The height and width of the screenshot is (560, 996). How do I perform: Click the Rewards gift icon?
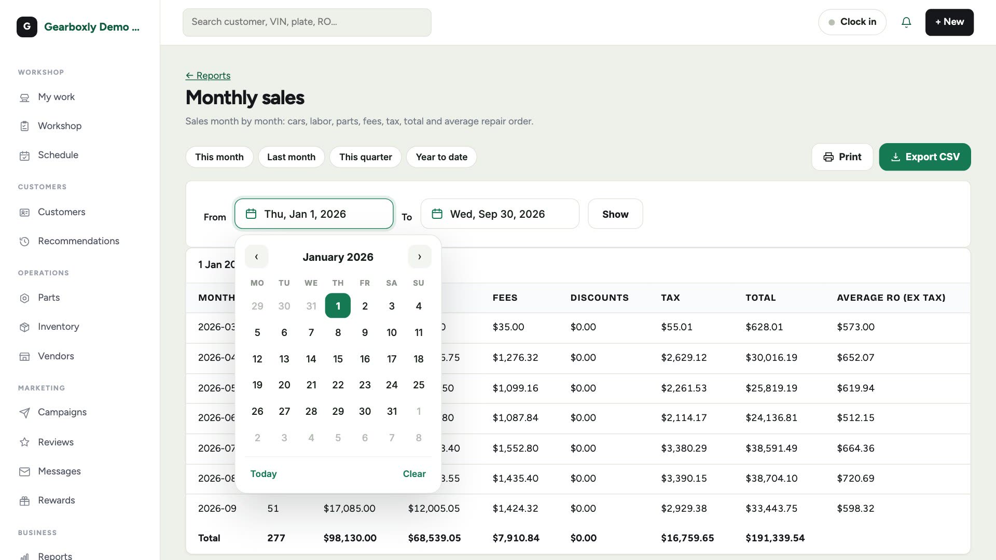24,501
